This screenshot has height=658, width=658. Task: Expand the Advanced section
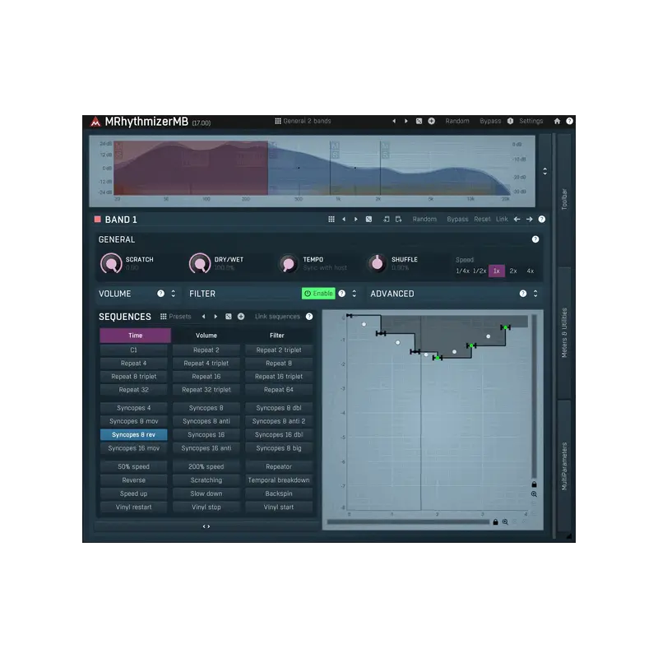[x=535, y=294]
